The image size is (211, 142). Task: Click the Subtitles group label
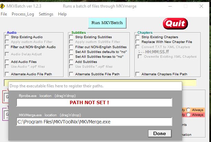pos(79,32)
